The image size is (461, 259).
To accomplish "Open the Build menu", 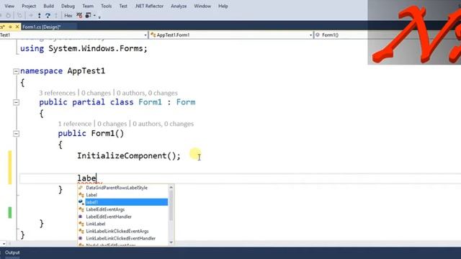I will pos(48,6).
